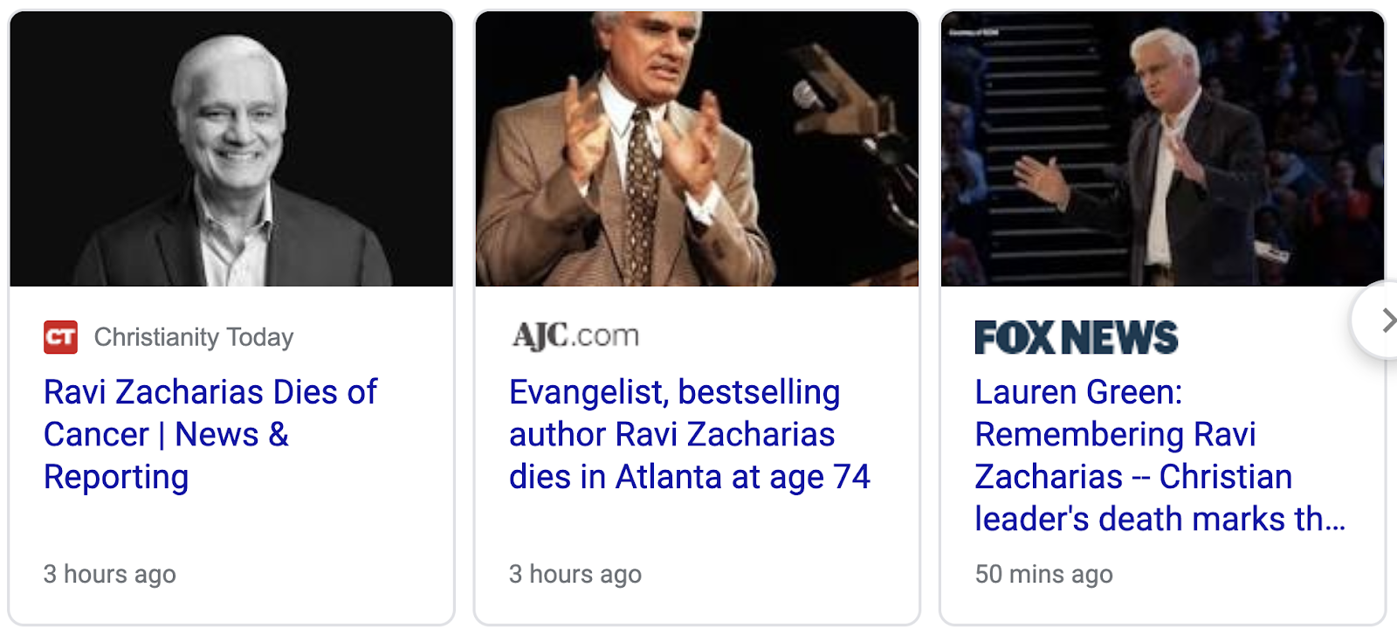
Task: Click the red CT logo icon
Action: click(x=60, y=337)
